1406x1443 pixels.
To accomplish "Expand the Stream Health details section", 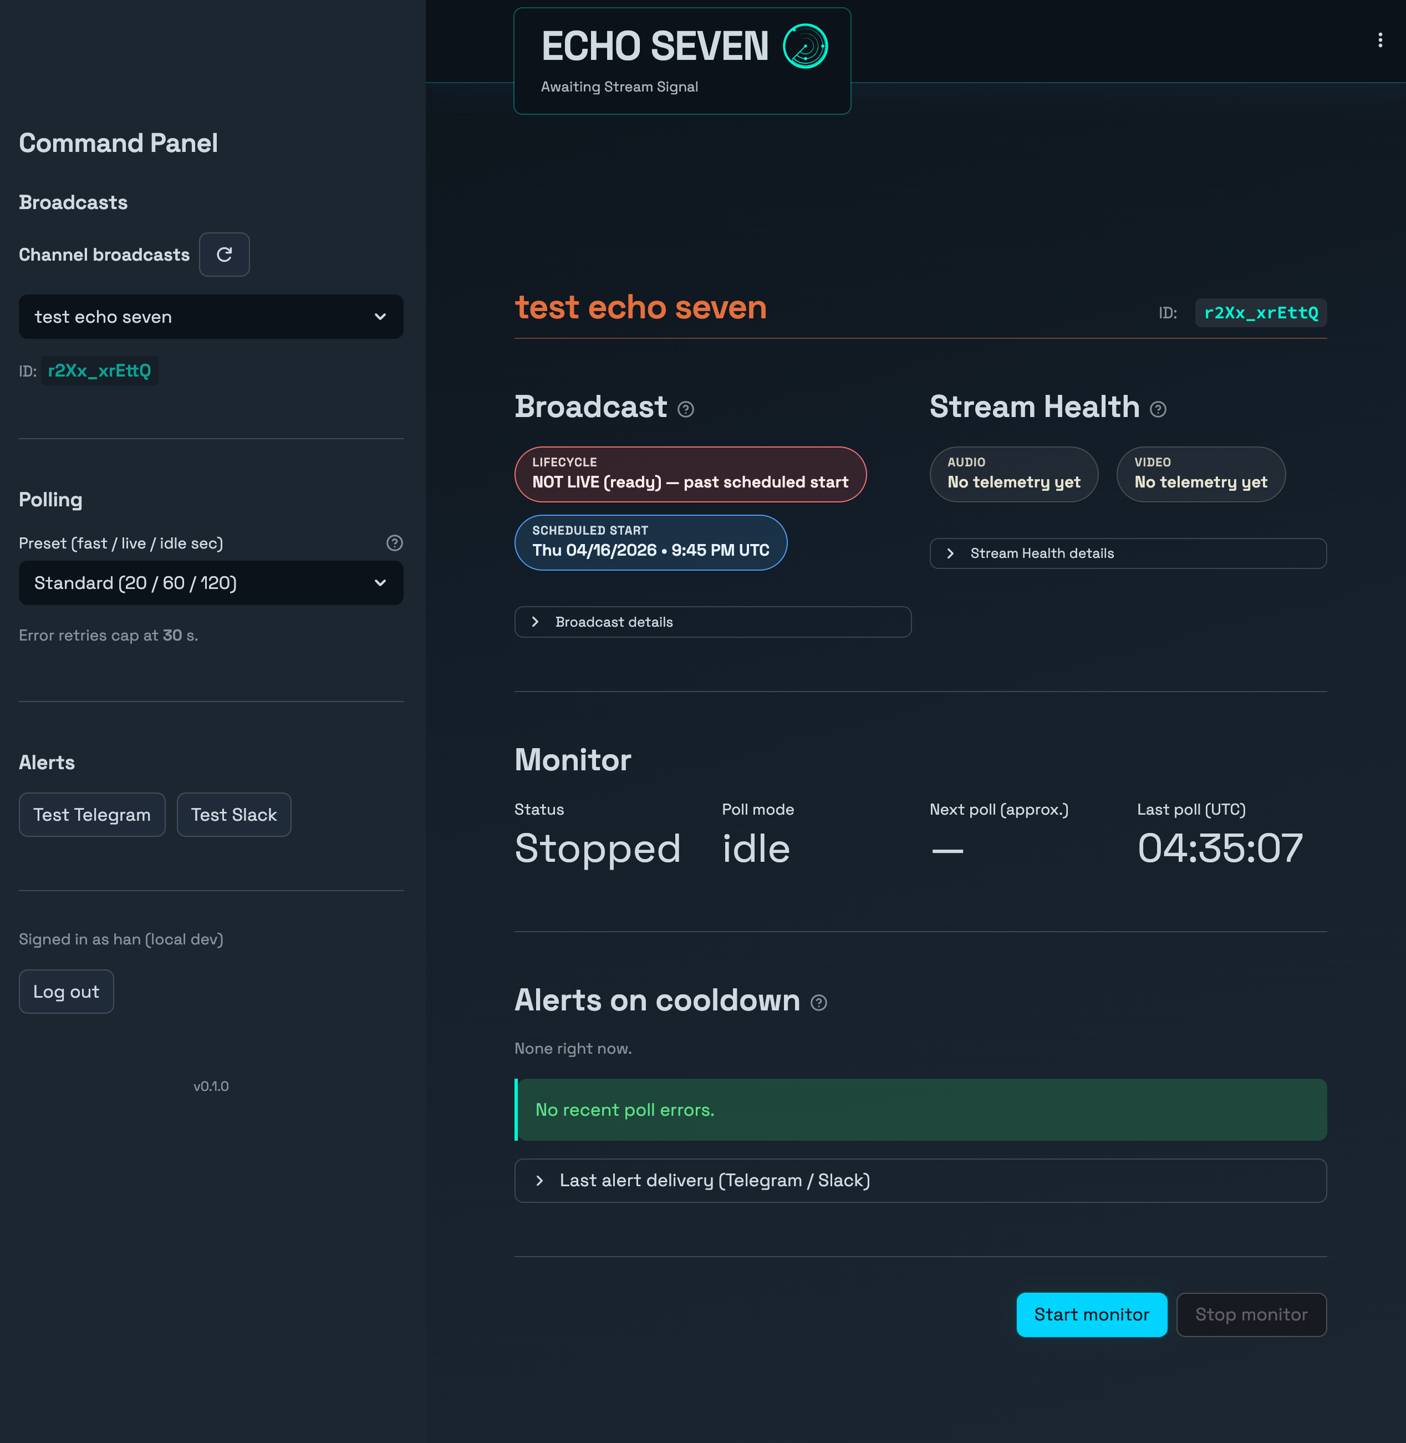I will (x=1127, y=552).
